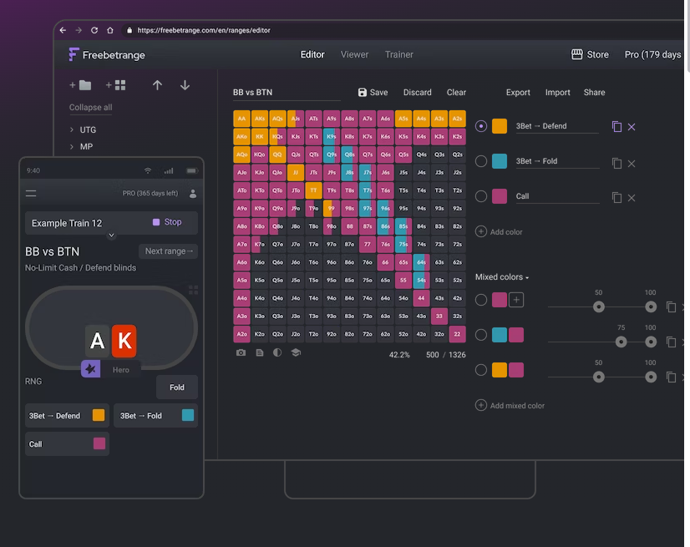Expand the Example Train 12 chevron

coord(111,236)
